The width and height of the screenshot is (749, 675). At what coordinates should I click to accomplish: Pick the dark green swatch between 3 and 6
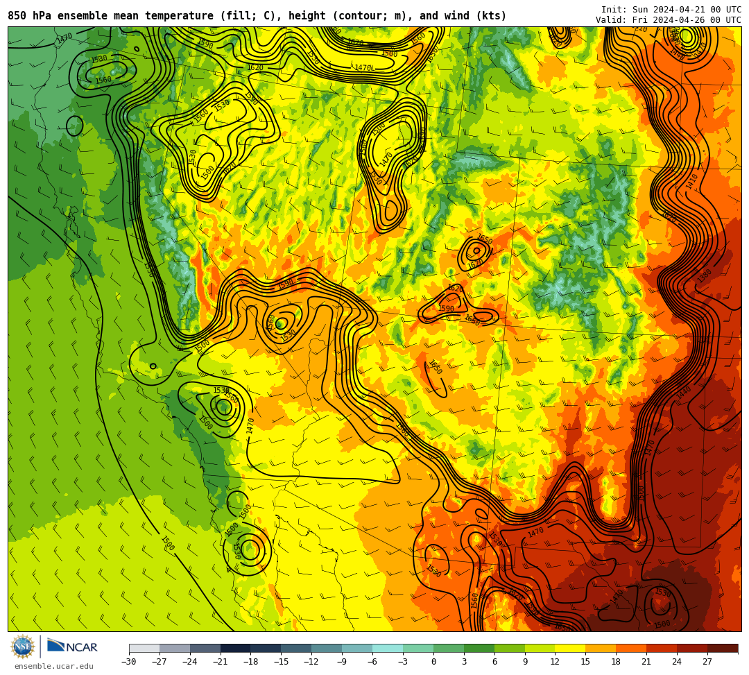click(x=479, y=648)
